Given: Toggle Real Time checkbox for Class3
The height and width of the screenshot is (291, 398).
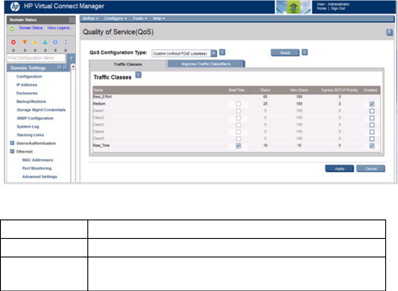Looking at the screenshot, I should click(238, 125).
